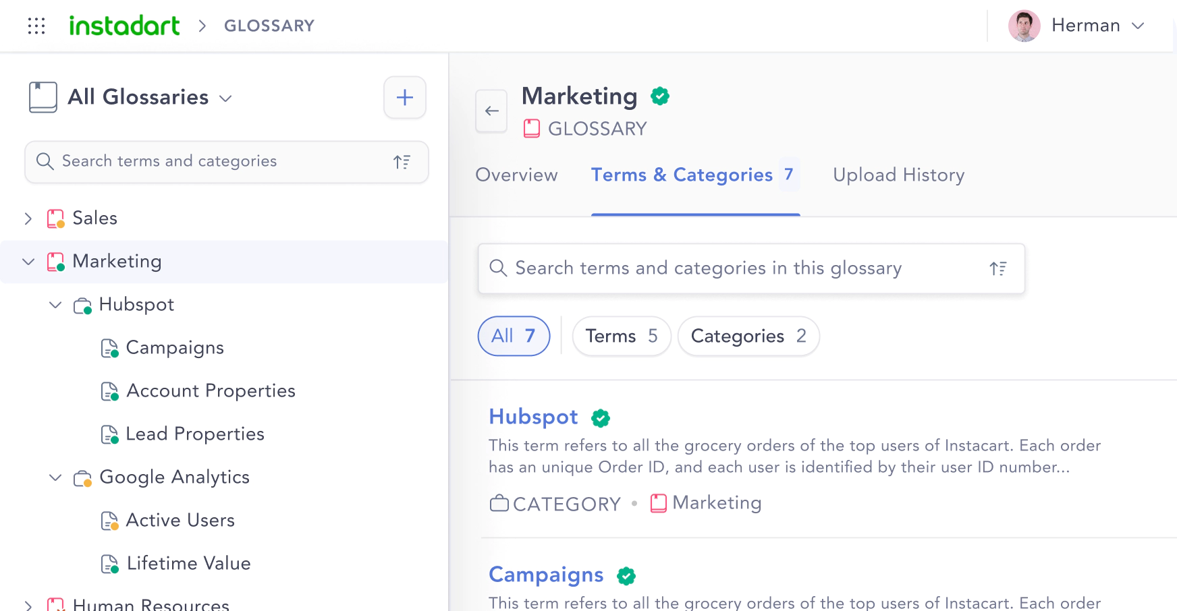The width and height of the screenshot is (1177, 611).
Task: Click the Hubspot category icon in sidebar
Action: coord(82,305)
